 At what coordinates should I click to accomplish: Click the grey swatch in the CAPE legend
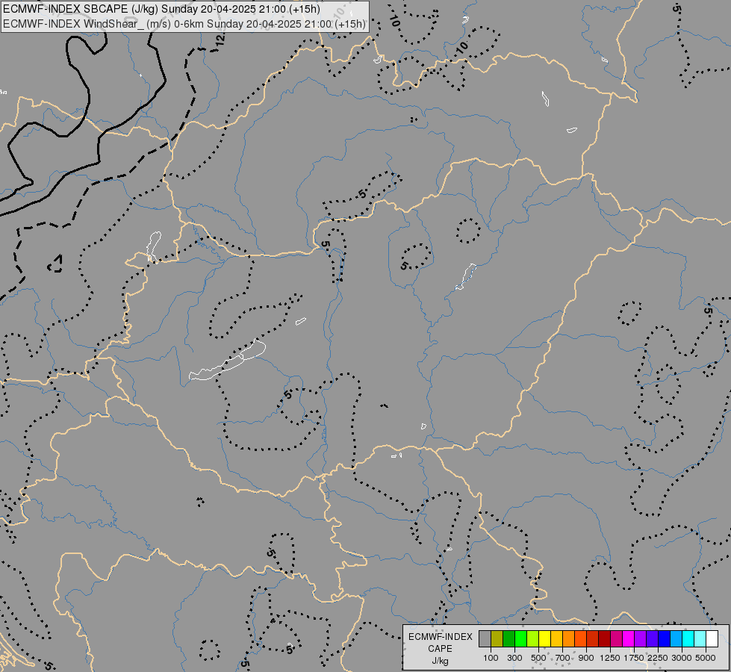point(485,639)
